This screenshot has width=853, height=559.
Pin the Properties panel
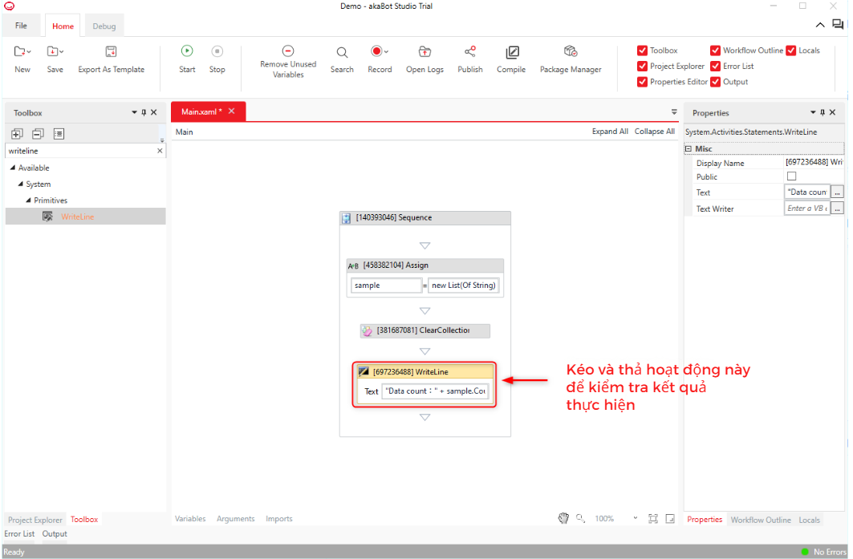[x=823, y=112]
